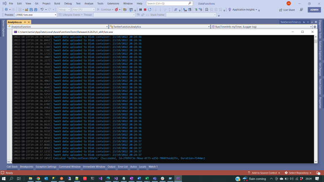Open the Extensions menu

coord(113,3)
